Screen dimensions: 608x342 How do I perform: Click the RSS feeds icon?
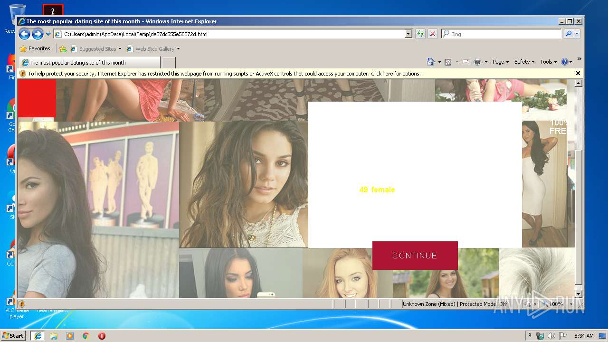448,62
